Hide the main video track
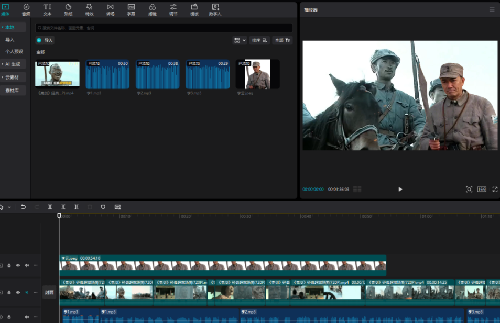 coord(18,292)
